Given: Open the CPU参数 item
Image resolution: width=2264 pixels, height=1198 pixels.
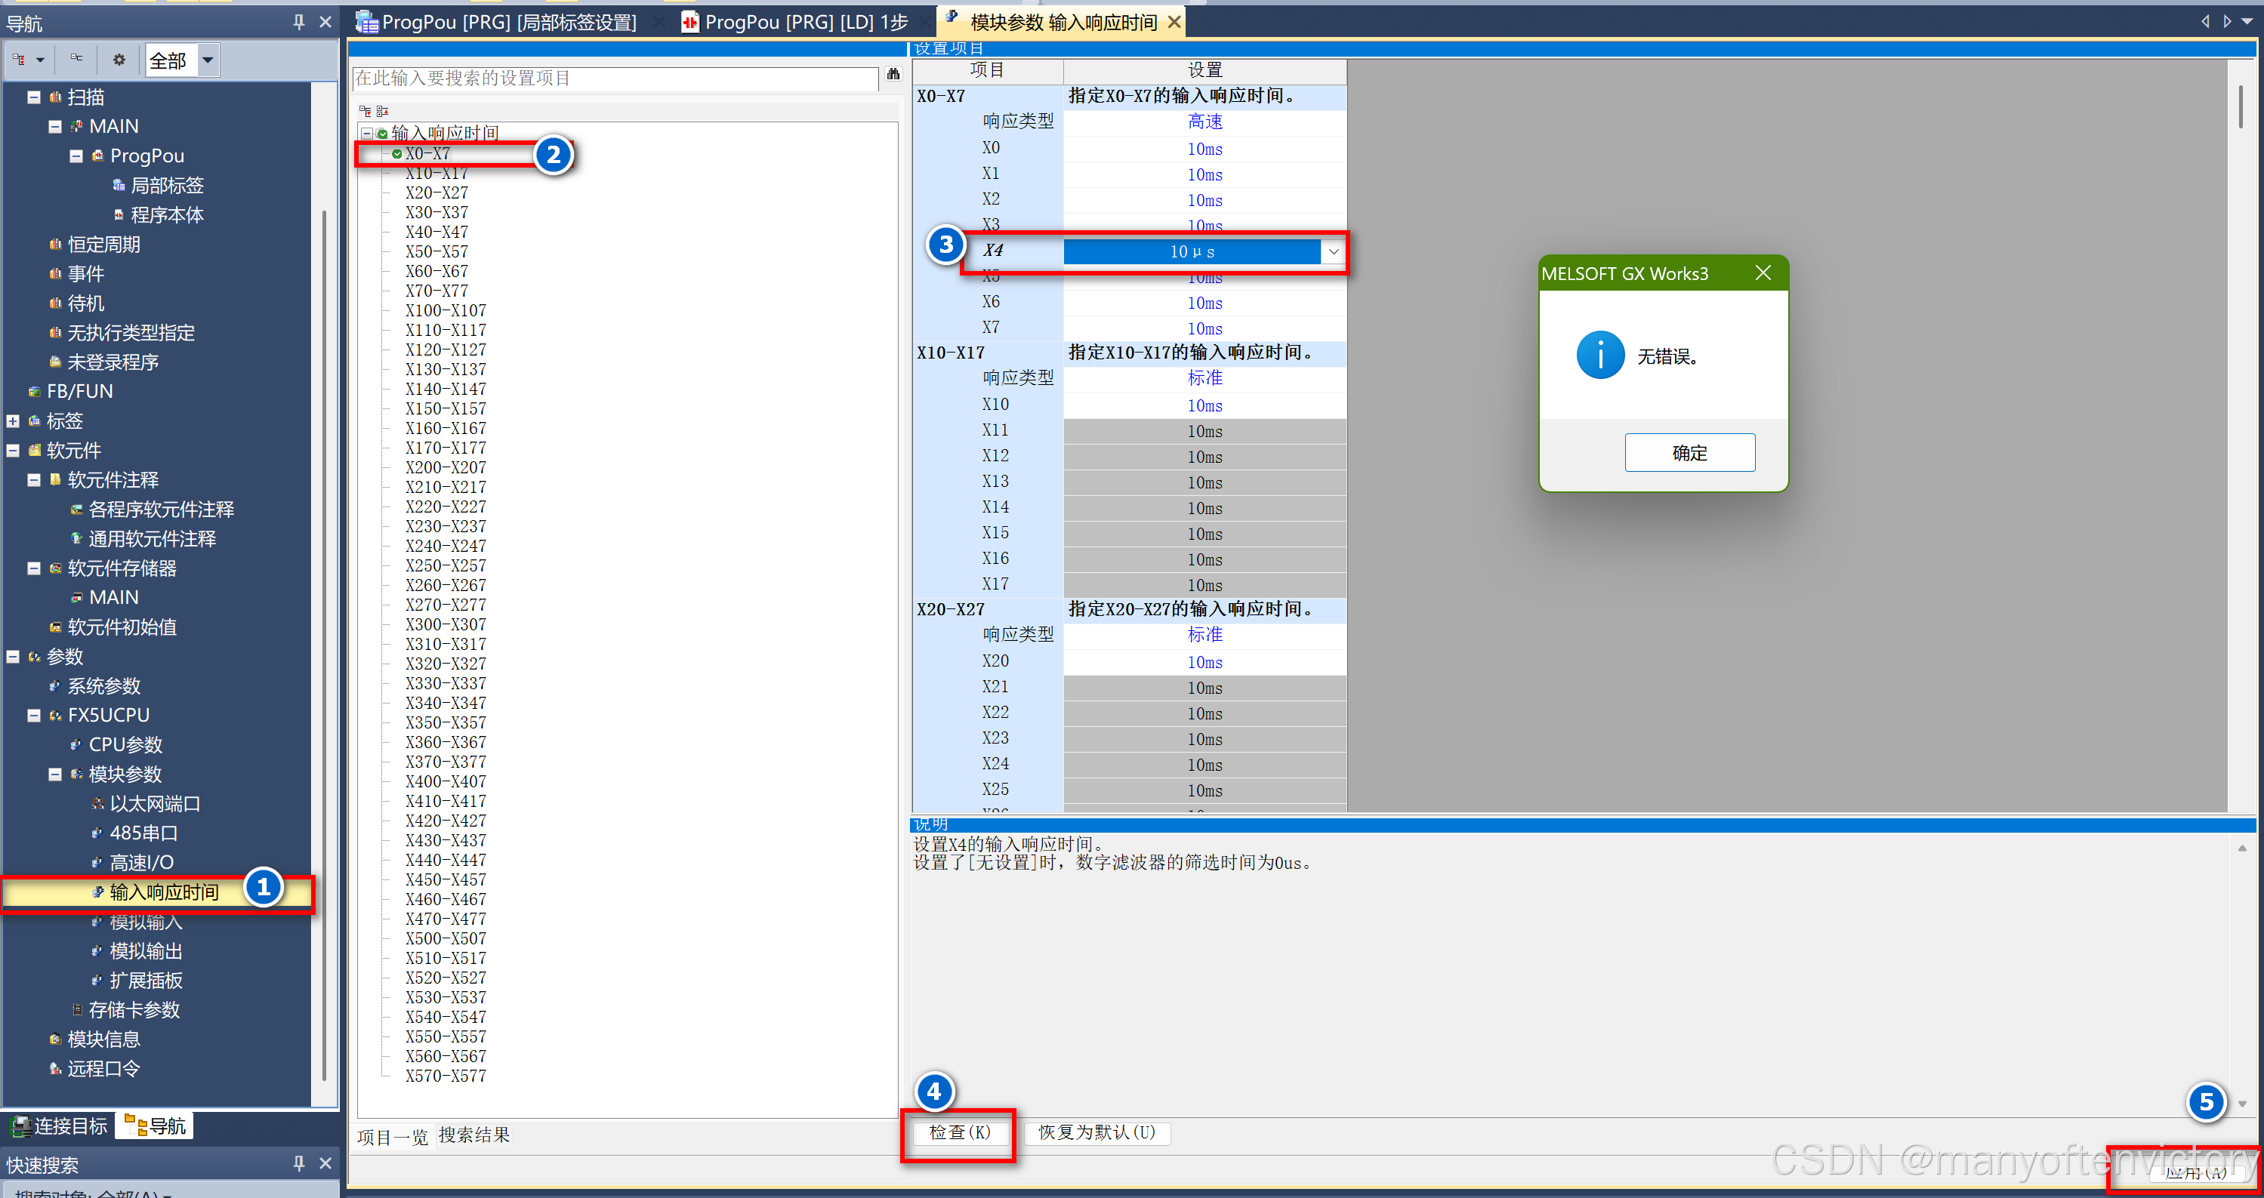Looking at the screenshot, I should coord(125,745).
